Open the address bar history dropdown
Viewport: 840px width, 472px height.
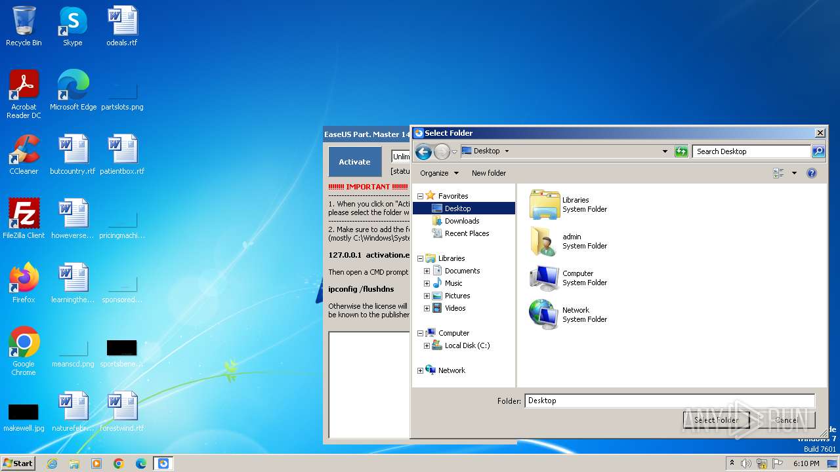click(665, 151)
